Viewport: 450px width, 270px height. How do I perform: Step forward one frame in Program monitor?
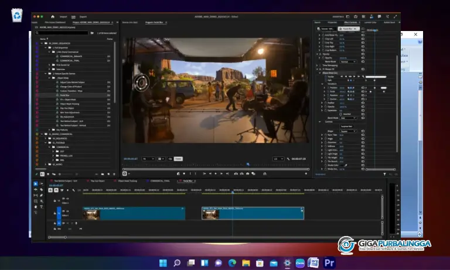pos(221,173)
